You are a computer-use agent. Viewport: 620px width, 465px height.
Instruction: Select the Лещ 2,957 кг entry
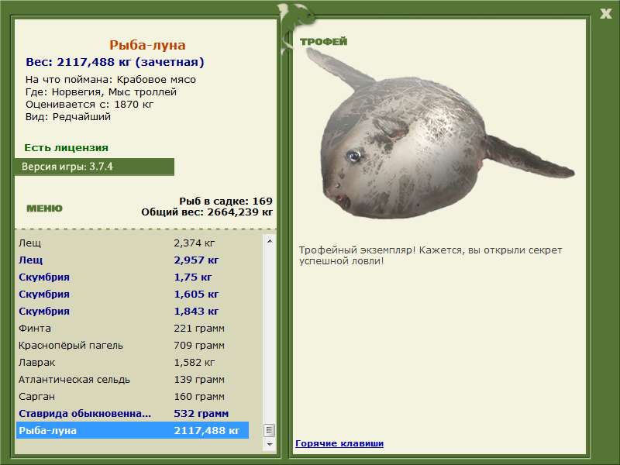click(133, 260)
